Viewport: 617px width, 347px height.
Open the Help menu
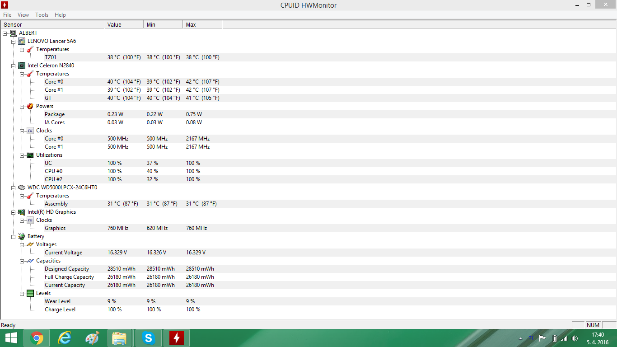pos(60,15)
